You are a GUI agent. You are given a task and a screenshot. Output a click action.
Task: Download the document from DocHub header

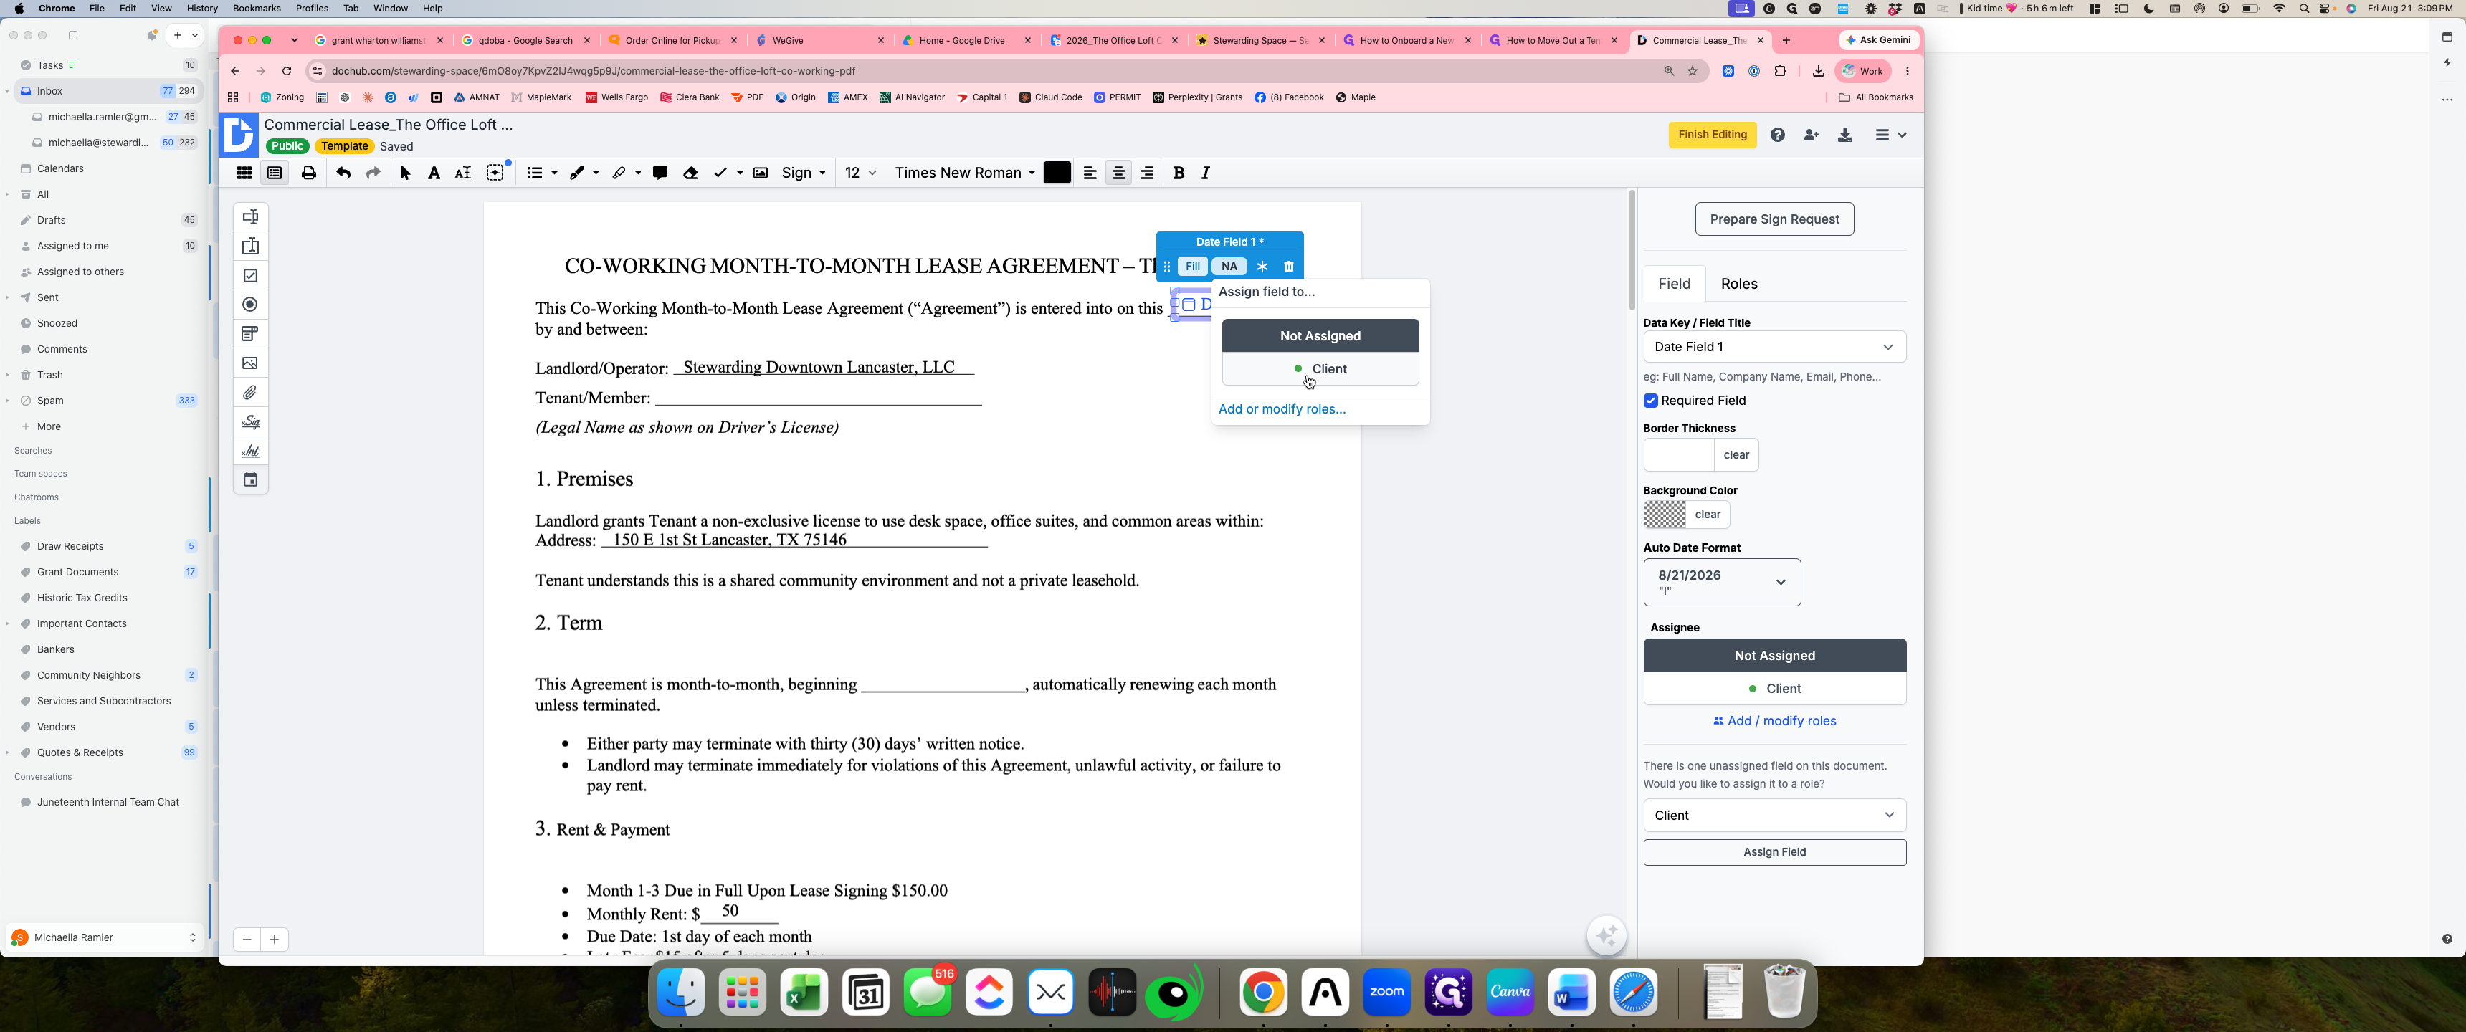point(1844,135)
